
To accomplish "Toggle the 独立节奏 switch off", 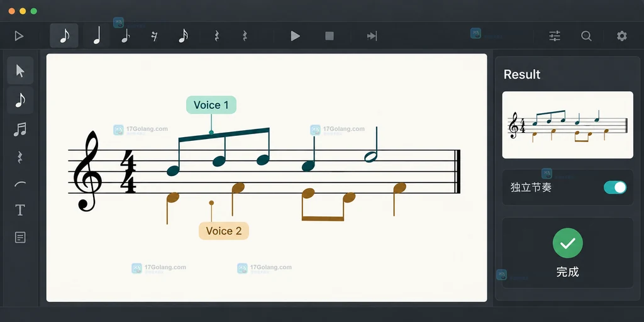I will pos(615,187).
